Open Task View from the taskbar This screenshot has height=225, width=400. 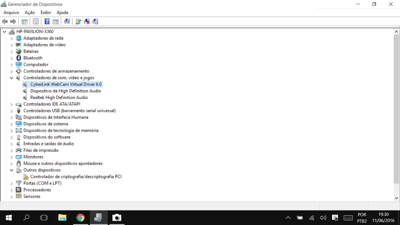coord(44,218)
